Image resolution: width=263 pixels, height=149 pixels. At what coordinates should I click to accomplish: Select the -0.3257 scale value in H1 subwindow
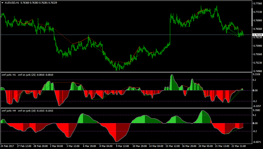[x=257, y=106]
